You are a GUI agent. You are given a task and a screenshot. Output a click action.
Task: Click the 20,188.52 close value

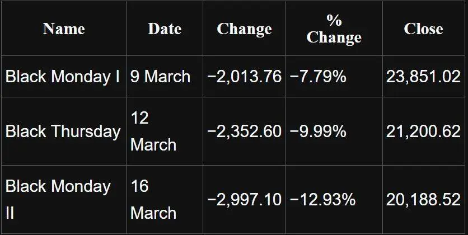click(423, 199)
